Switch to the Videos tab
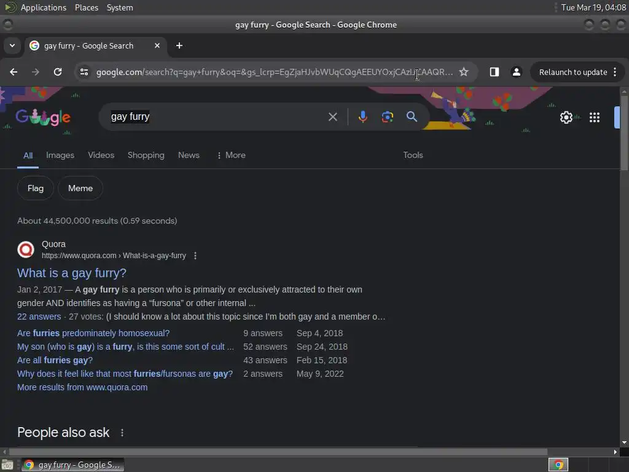Image resolution: width=629 pixels, height=472 pixels. (101, 155)
